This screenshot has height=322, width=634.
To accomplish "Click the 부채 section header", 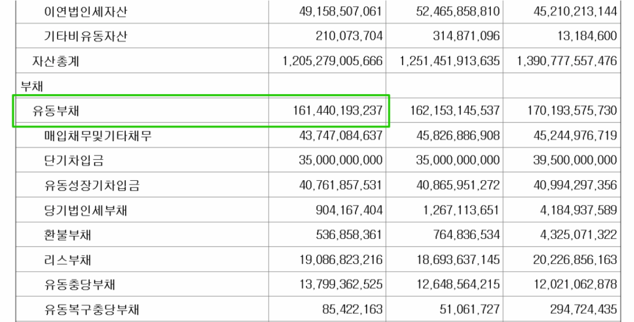I will point(32,86).
